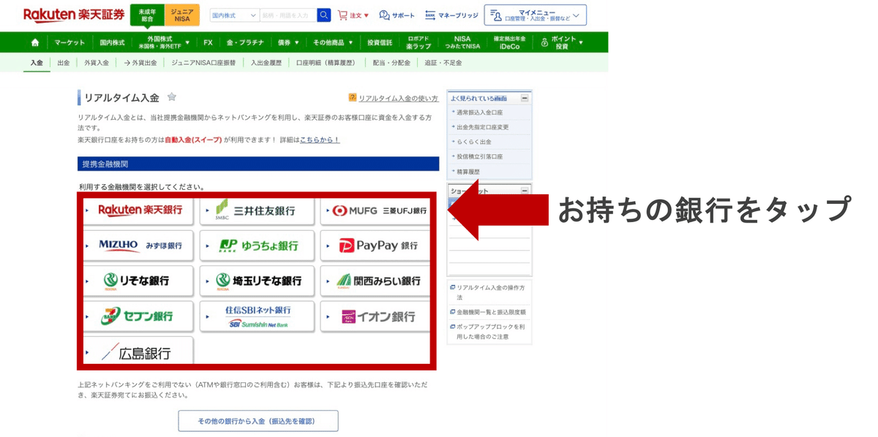878x437 pixels.
Task: Select 入出金履歴 sub-tab
Action: 266,63
